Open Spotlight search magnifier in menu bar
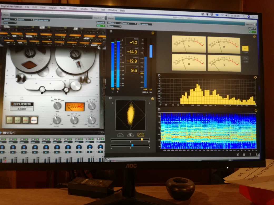Screen dimensions: 274x205 pos(244,16)
